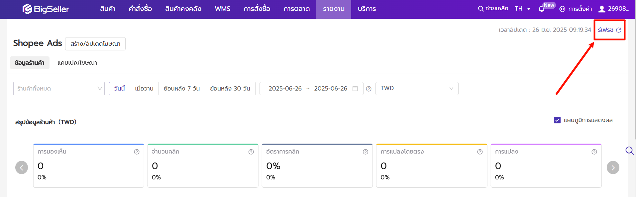
Task: Click the settings gear icon
Action: click(x=562, y=9)
